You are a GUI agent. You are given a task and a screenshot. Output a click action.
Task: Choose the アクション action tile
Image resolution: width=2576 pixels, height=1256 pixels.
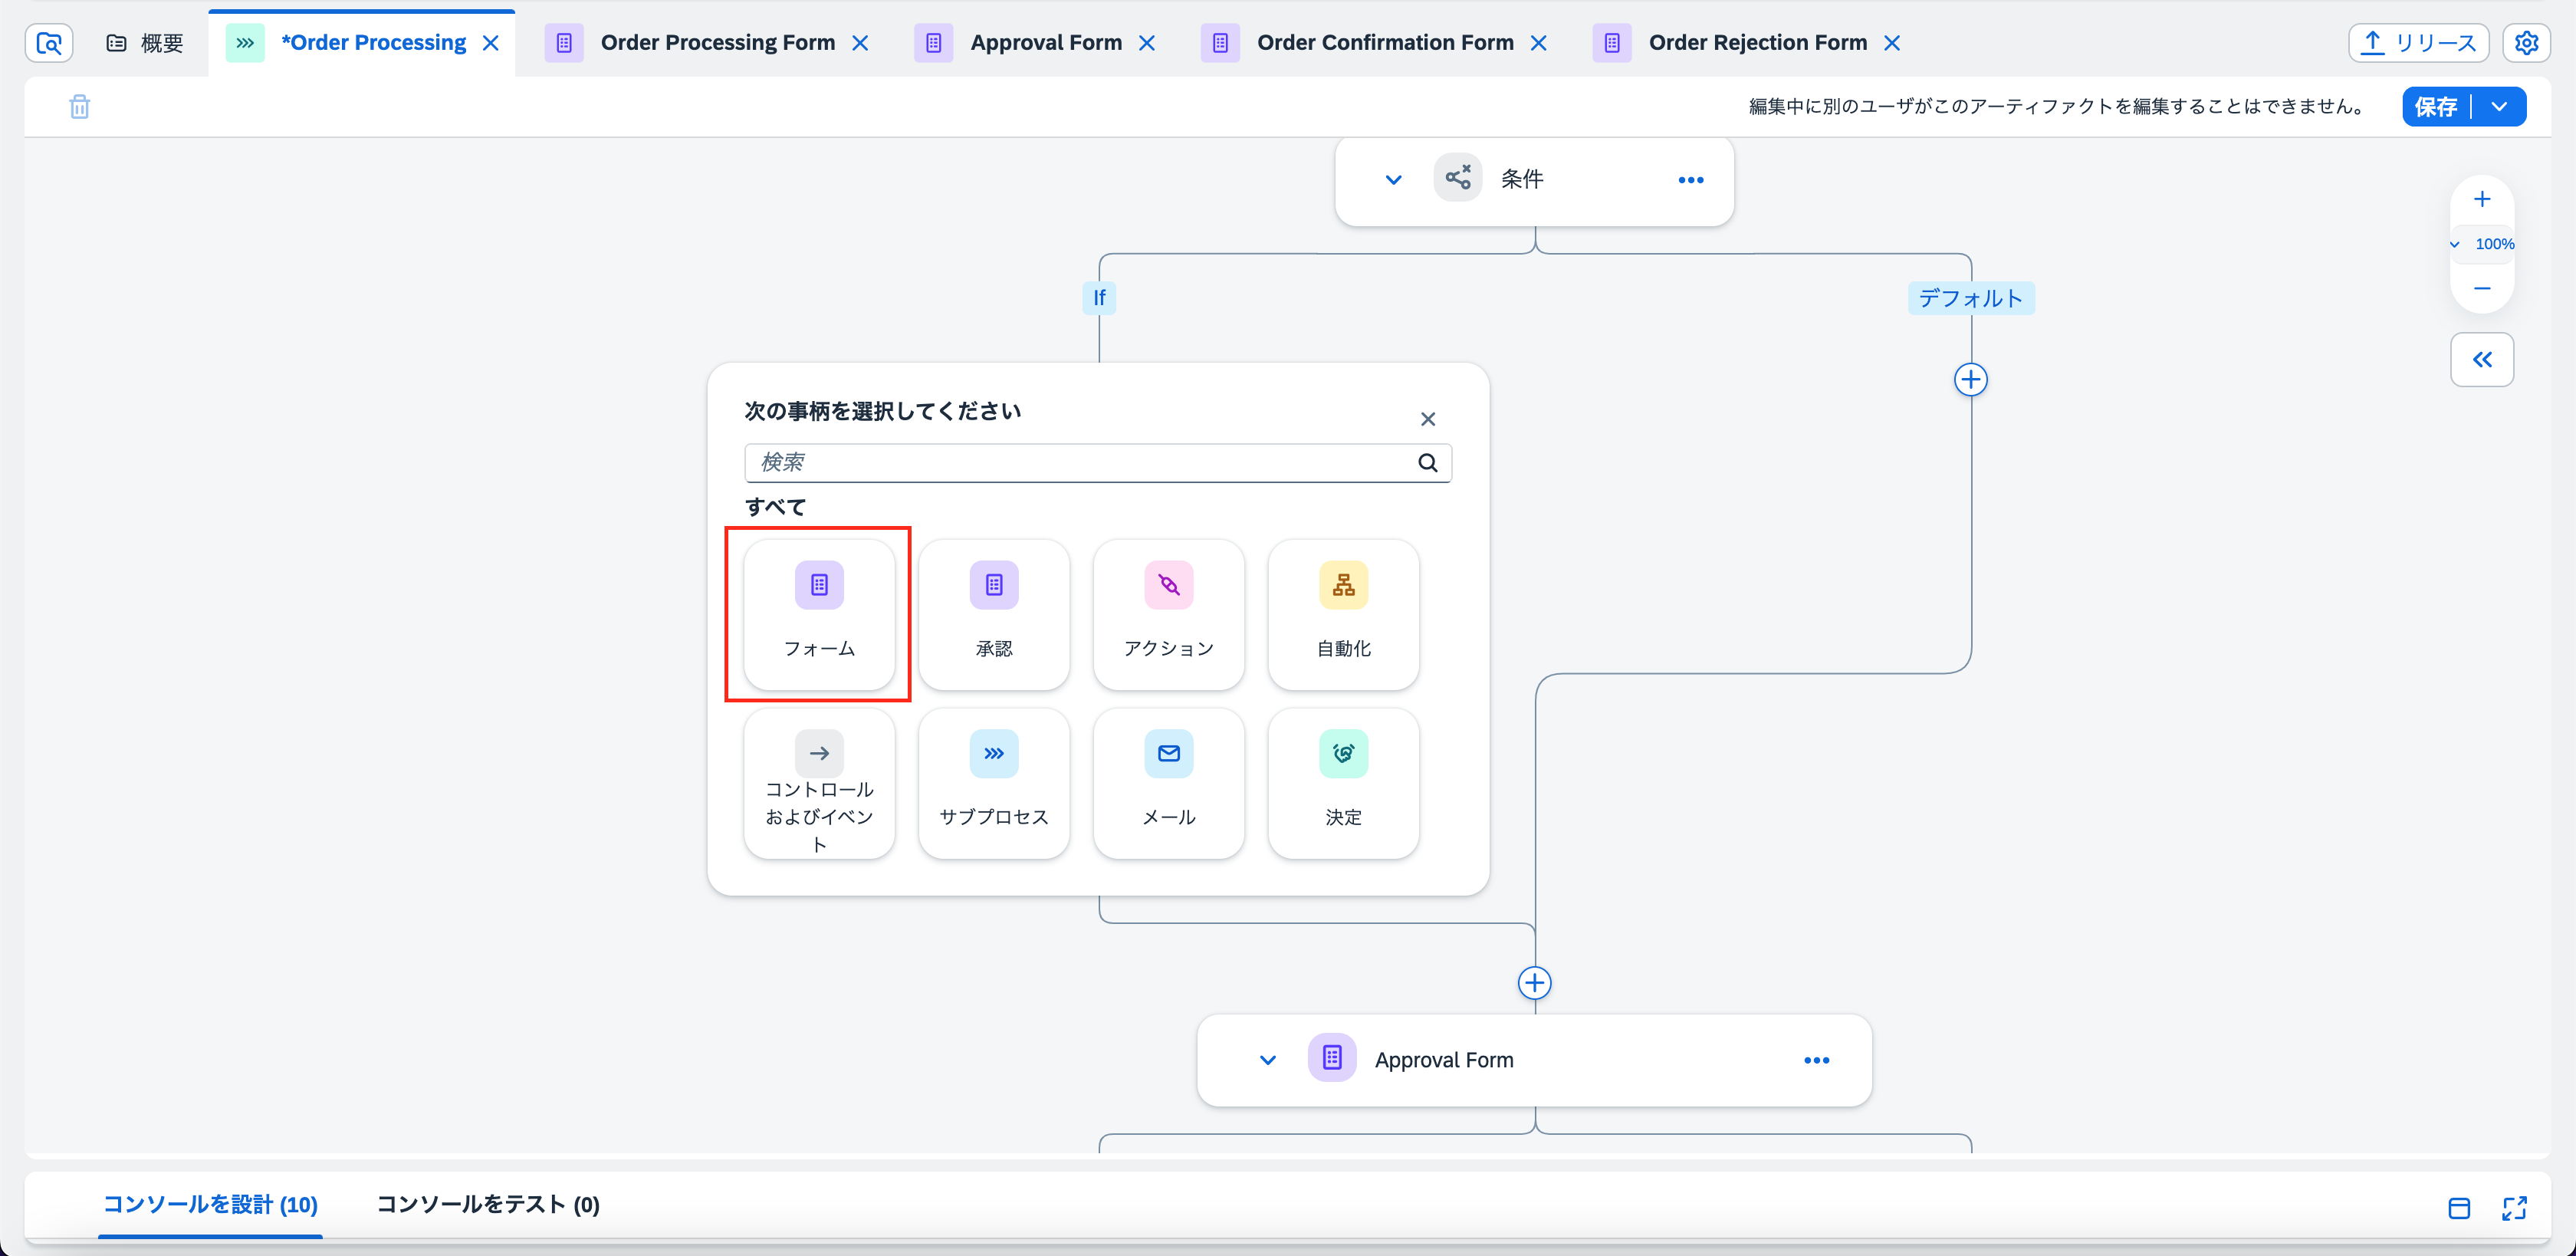coord(1168,614)
